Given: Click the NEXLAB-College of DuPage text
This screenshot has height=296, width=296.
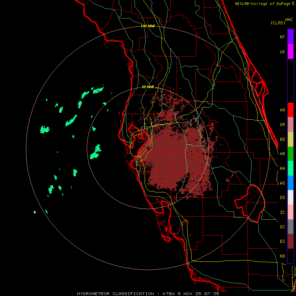Looking at the screenshot, I should click(263, 4).
